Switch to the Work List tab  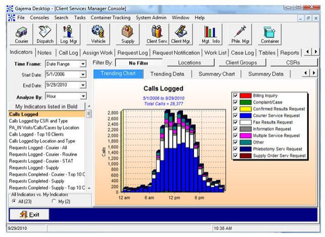[215, 53]
